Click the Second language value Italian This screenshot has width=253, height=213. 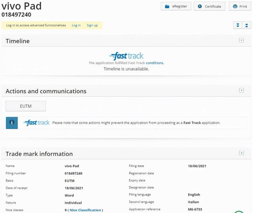click(x=193, y=202)
